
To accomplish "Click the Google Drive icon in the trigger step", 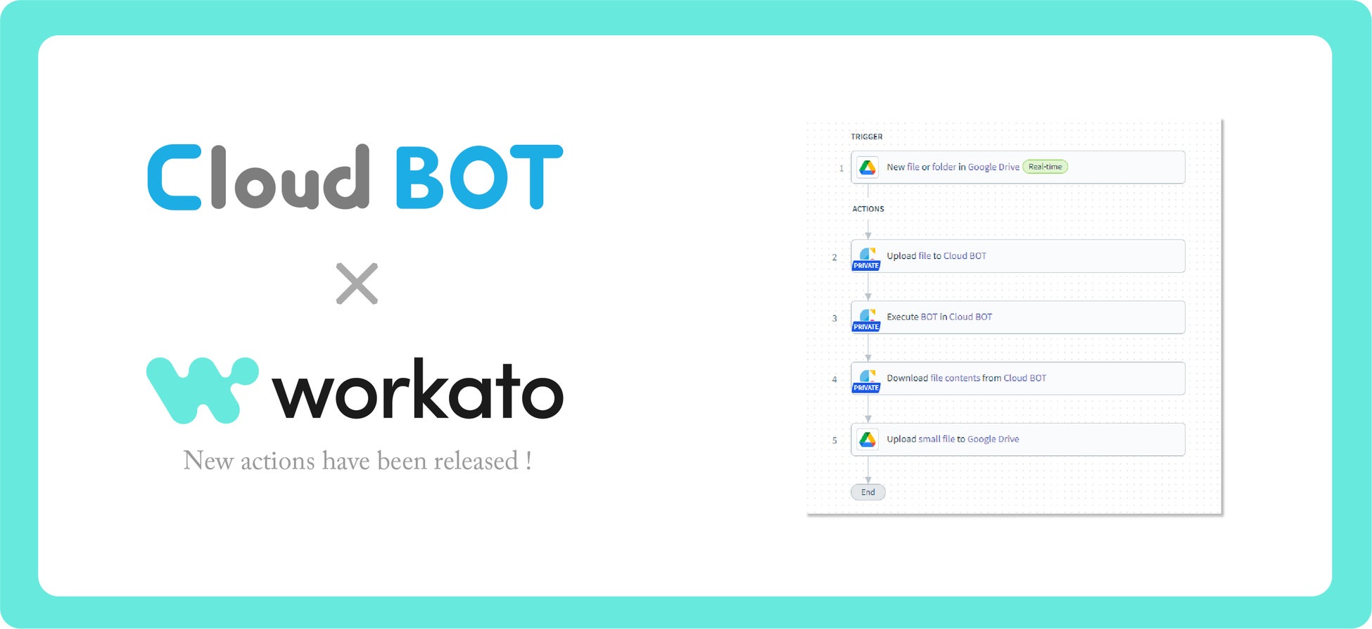I will pos(868,167).
